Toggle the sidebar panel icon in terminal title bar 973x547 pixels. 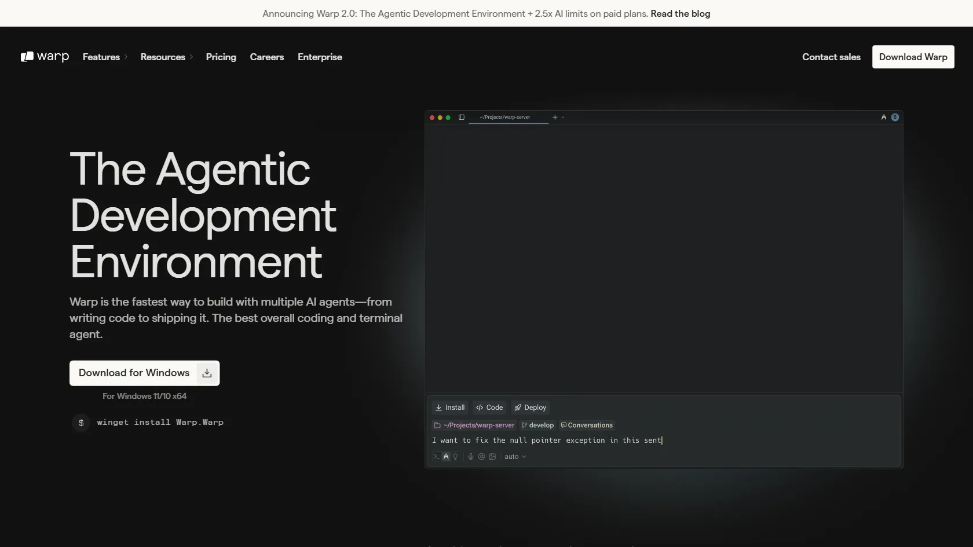tap(462, 117)
